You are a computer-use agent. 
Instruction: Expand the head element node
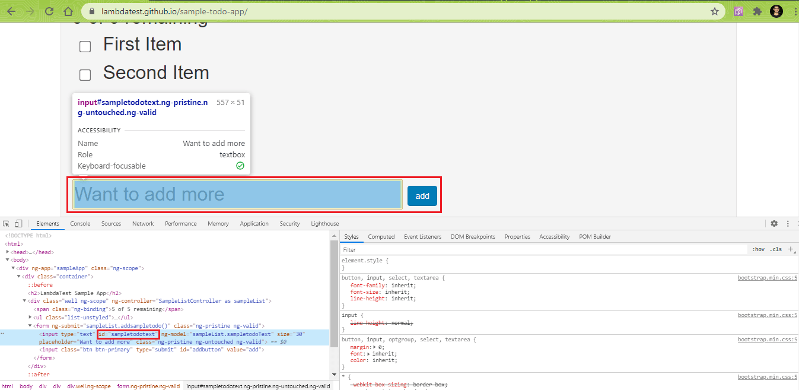tap(8, 252)
